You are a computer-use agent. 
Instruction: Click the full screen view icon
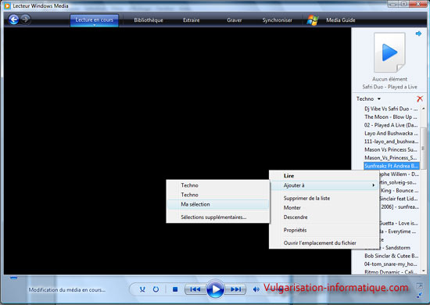419,285
